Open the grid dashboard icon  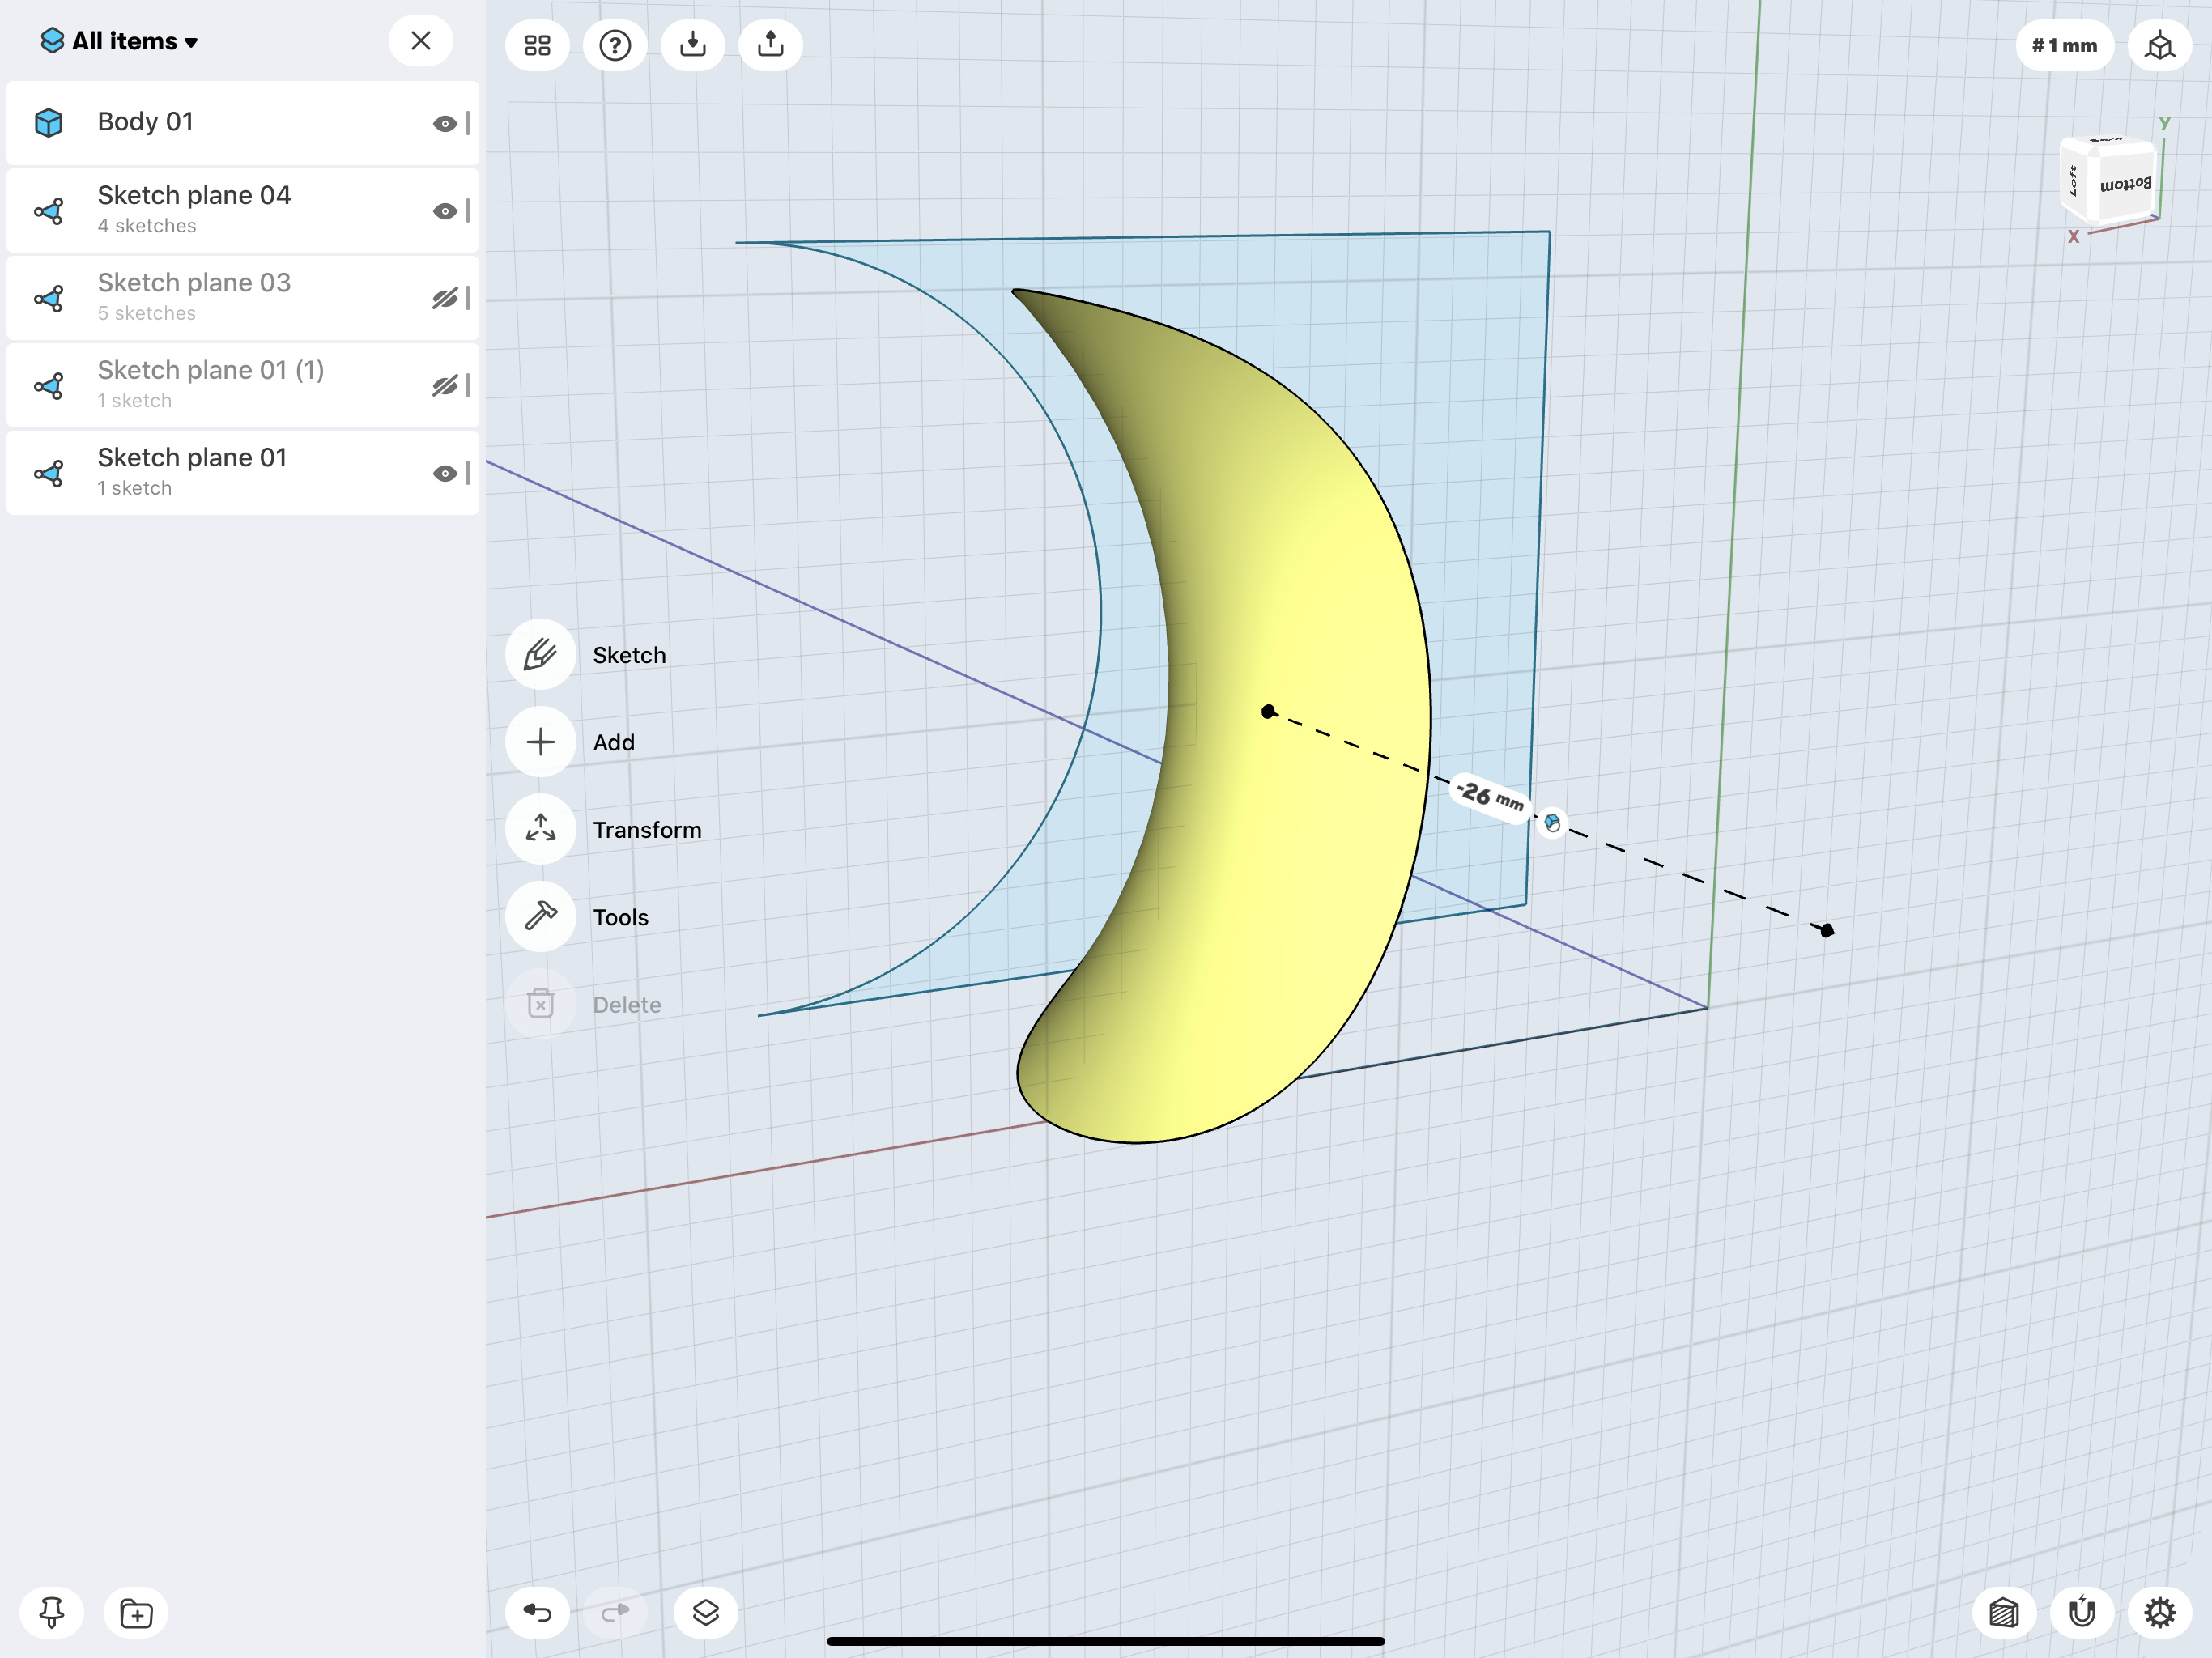[537, 45]
